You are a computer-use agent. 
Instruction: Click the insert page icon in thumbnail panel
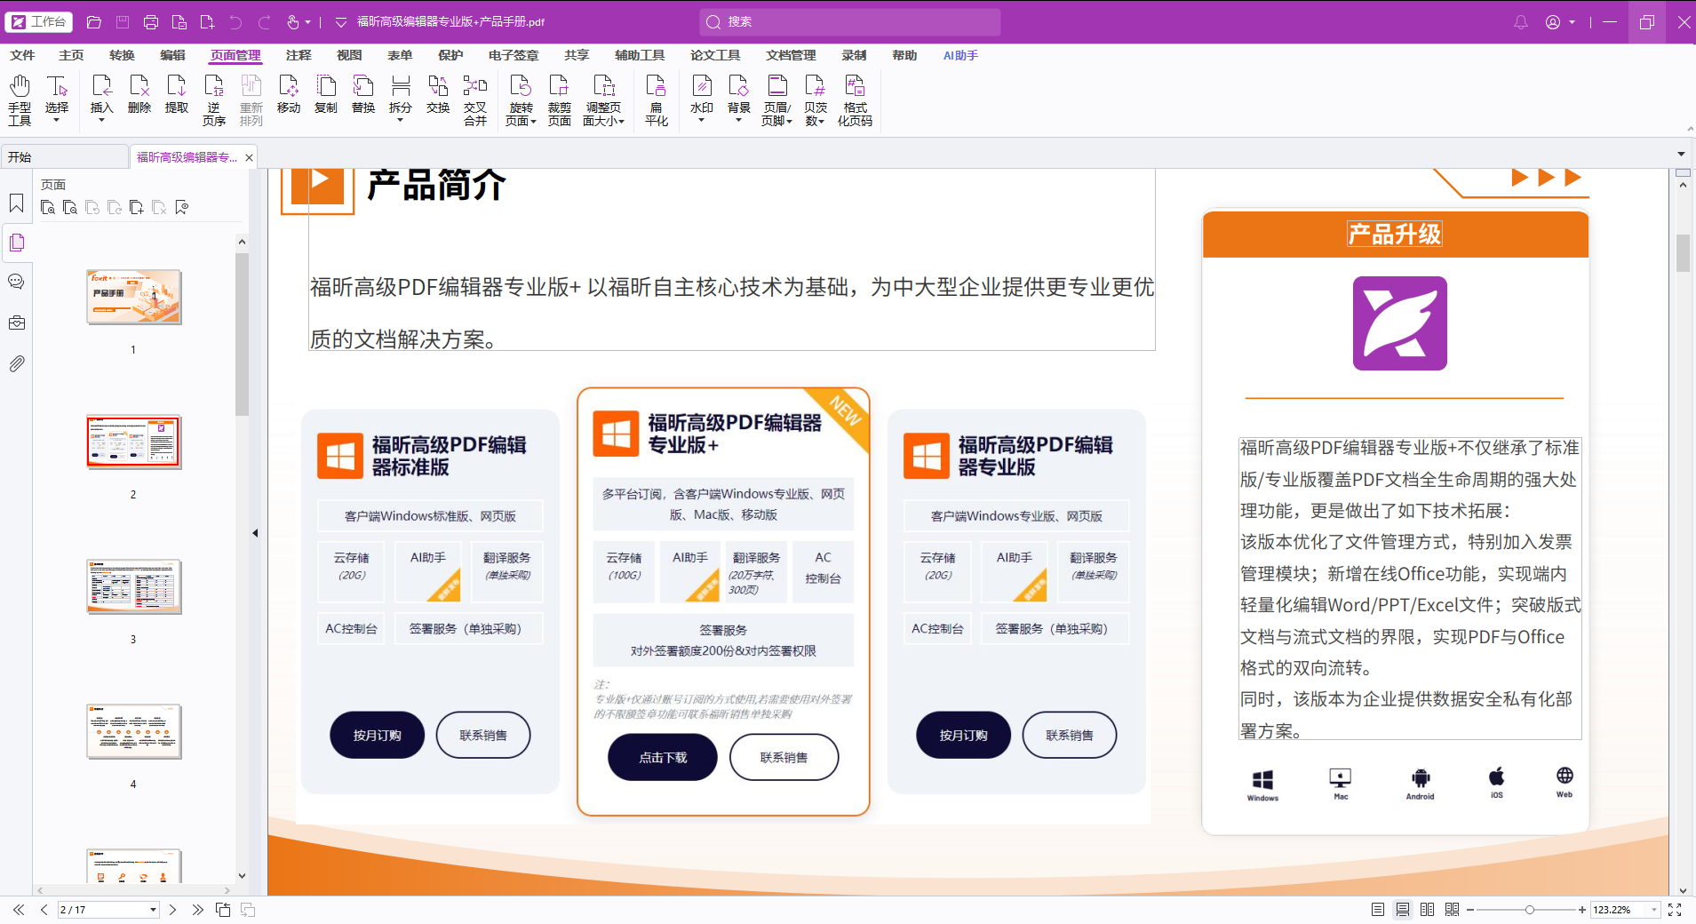137,208
